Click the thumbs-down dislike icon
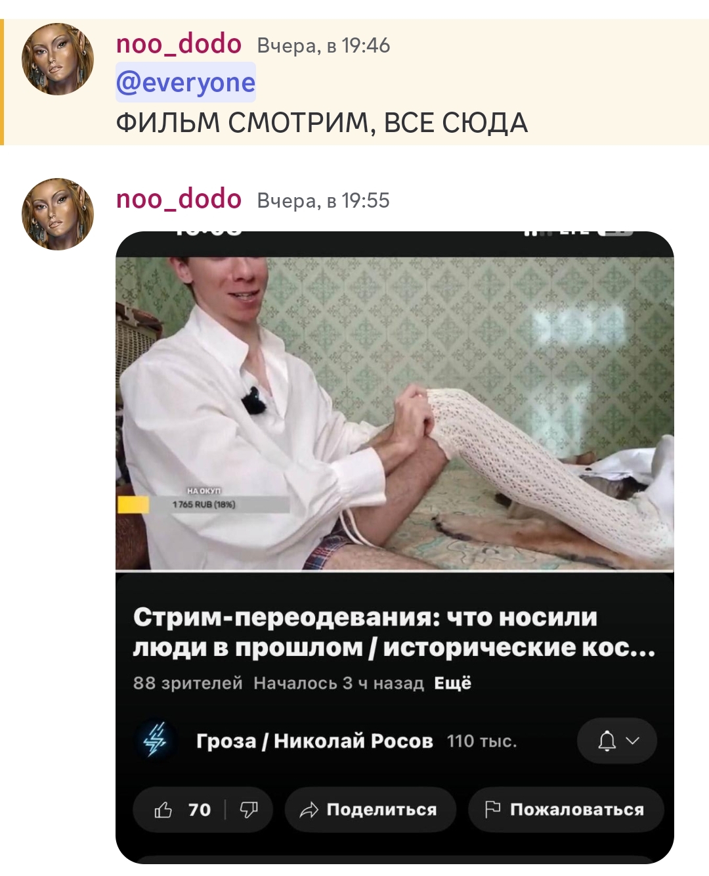 coord(249,810)
